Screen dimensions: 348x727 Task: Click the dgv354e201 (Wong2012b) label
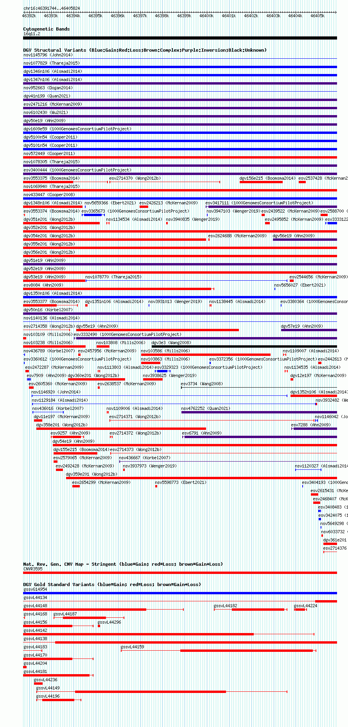pos(49,236)
